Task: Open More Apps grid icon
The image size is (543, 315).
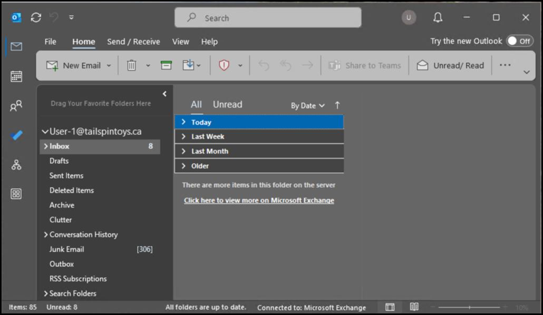Action: (x=16, y=193)
